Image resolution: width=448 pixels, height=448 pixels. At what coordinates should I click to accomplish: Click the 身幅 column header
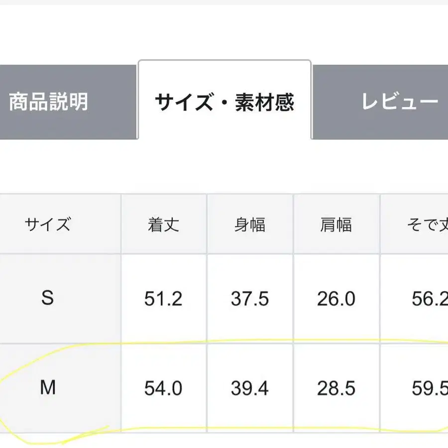pos(249,225)
